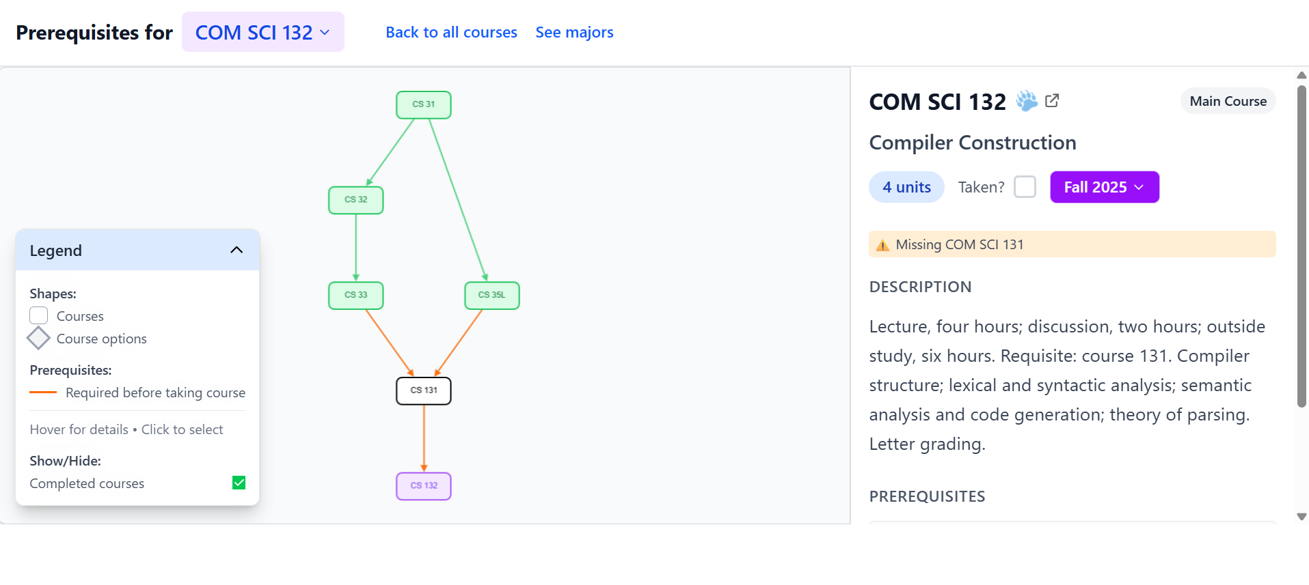This screenshot has width=1309, height=585.
Task: Open course page via the external link icon
Action: pos(1051,100)
